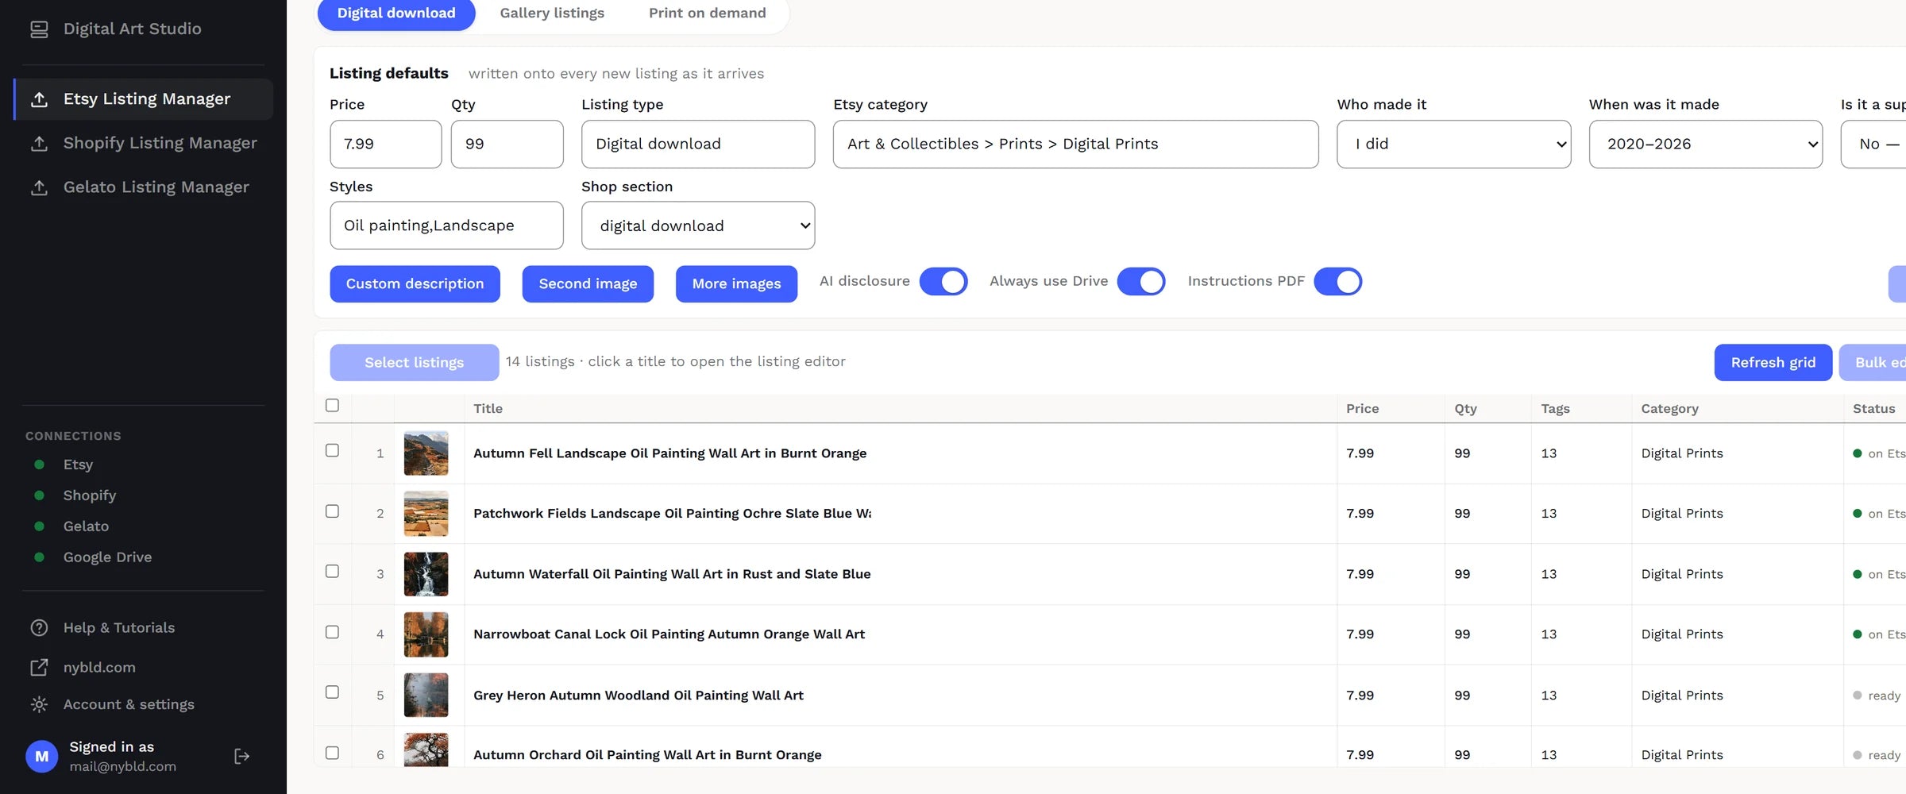Open the Shop section dropdown
The image size is (1906, 794).
tap(698, 225)
